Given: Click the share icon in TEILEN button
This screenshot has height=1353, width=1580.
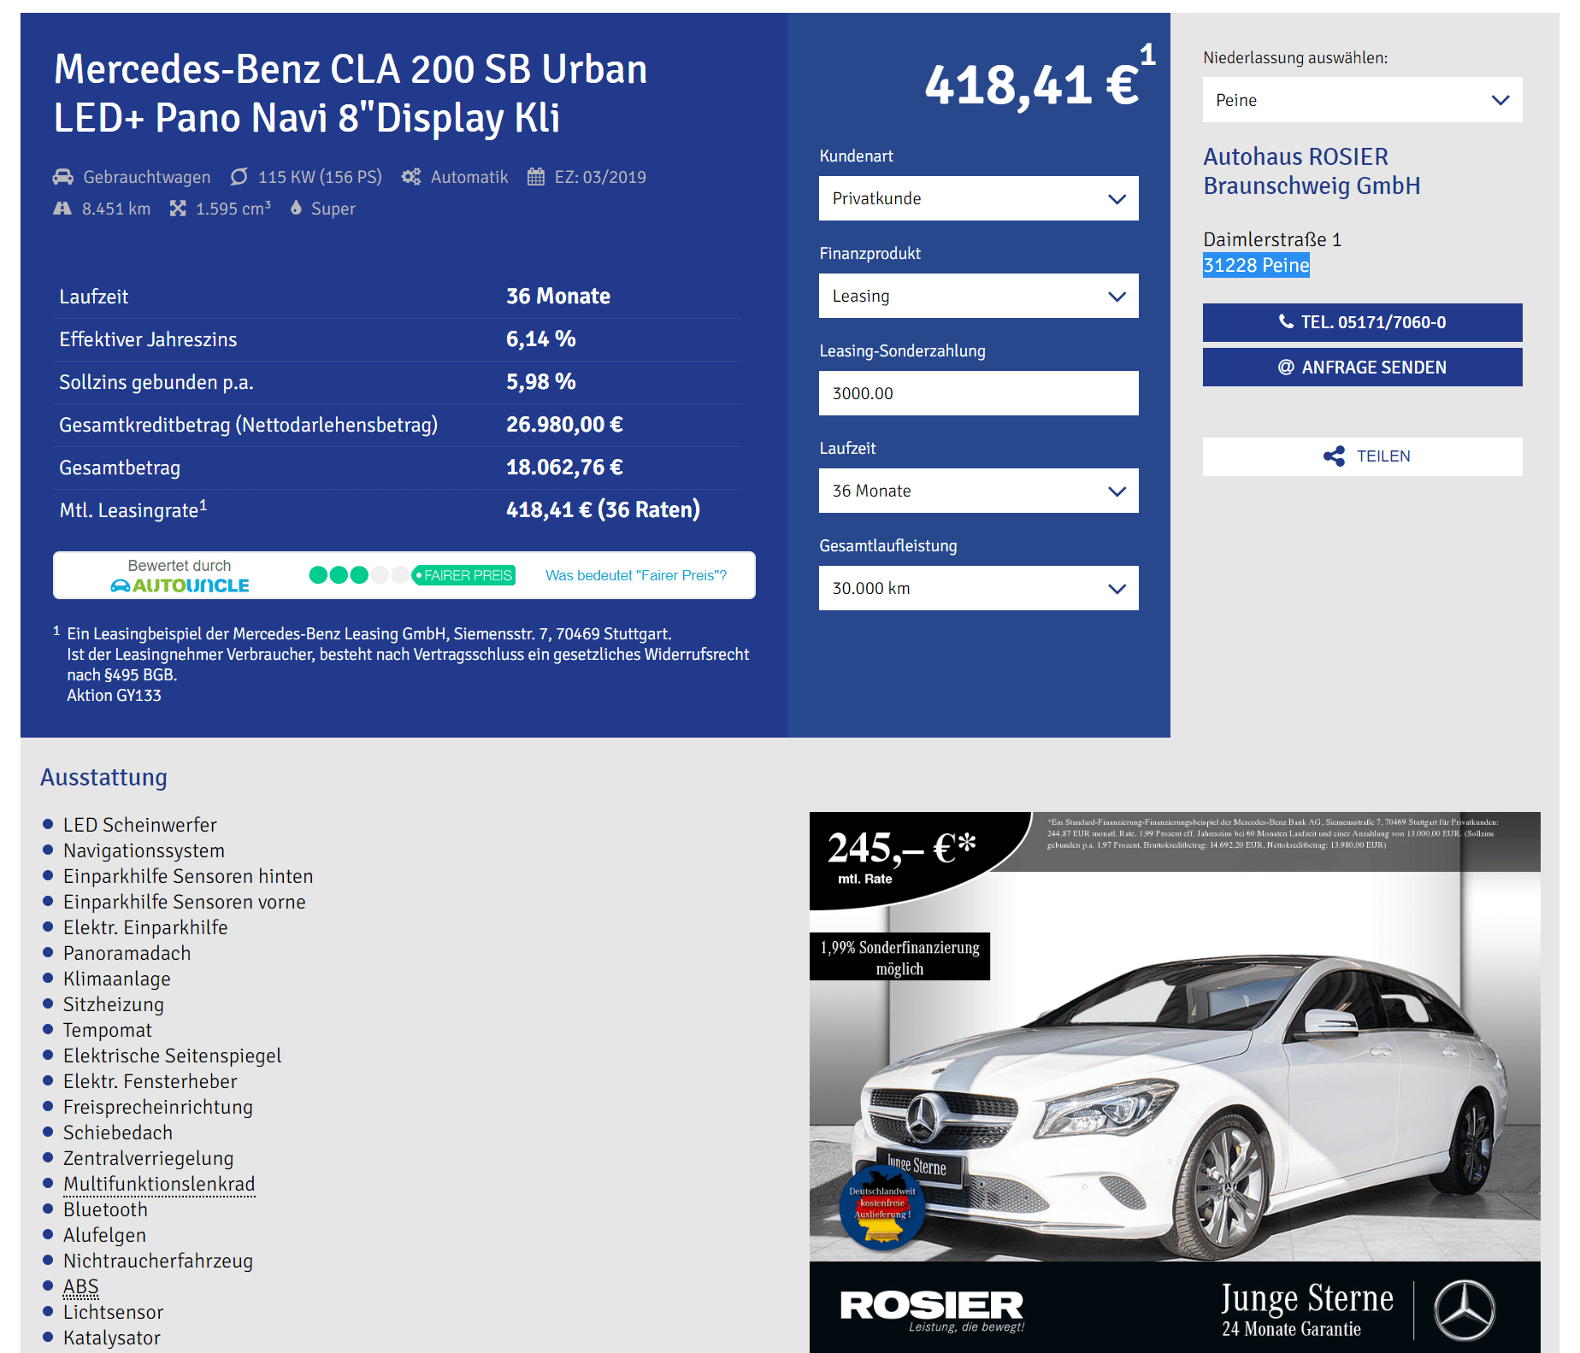Looking at the screenshot, I should point(1334,456).
